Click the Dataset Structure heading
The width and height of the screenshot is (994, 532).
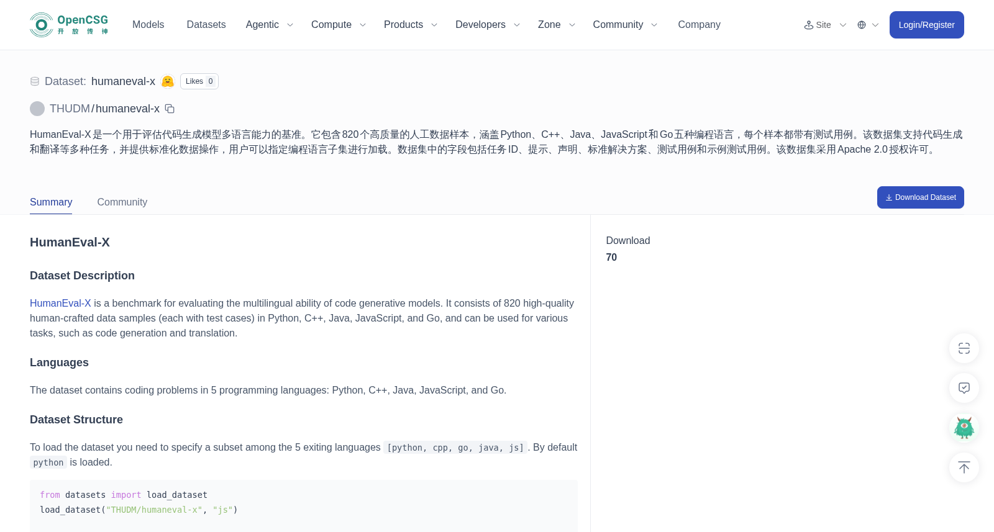[x=76, y=420]
